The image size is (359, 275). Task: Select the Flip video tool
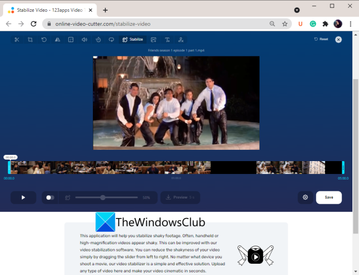pos(57,40)
